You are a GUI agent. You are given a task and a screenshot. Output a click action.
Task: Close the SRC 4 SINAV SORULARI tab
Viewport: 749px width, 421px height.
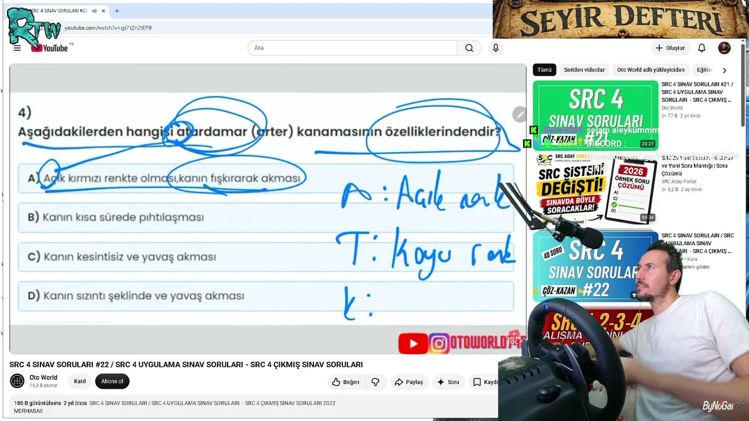(104, 11)
